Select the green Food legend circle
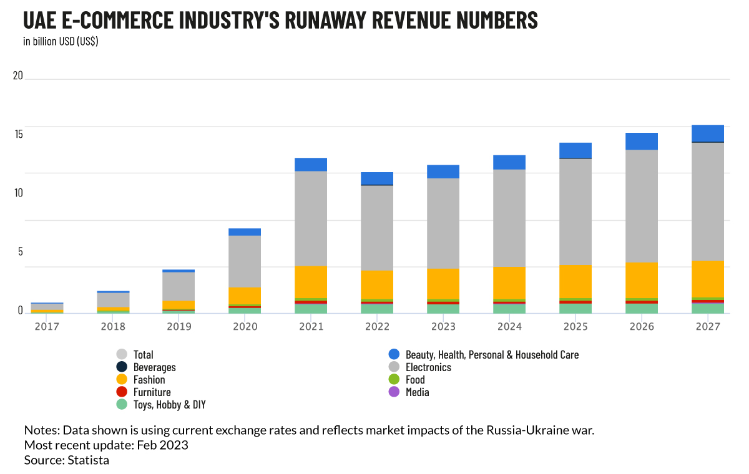749x474 pixels. tap(394, 379)
